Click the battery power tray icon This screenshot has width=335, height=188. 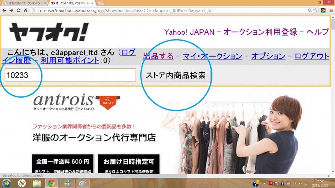pyautogui.click(x=289, y=183)
